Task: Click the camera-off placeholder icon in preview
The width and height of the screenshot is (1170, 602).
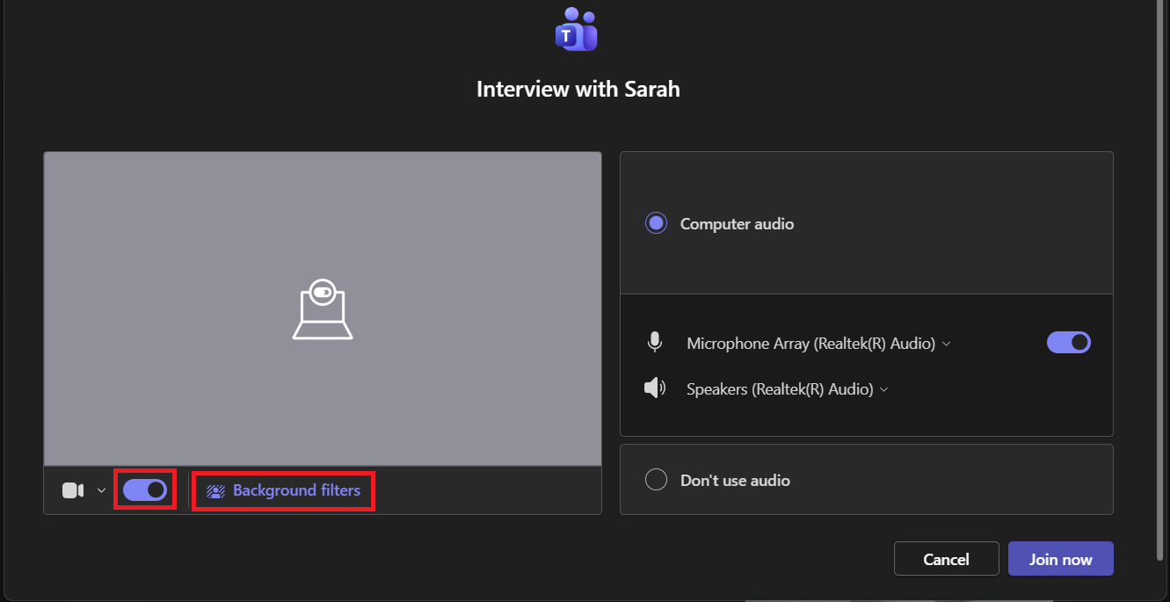Action: click(322, 310)
